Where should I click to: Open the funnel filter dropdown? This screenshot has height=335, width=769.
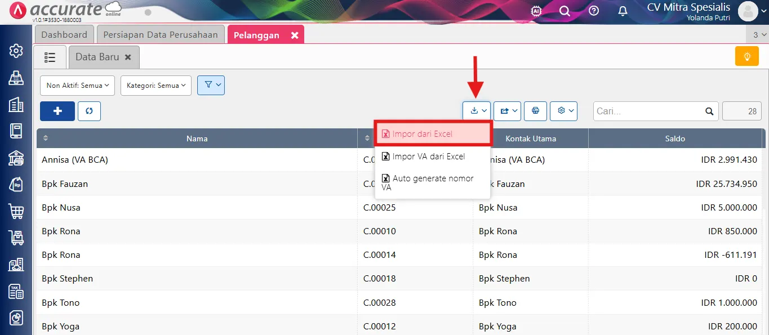pos(211,85)
